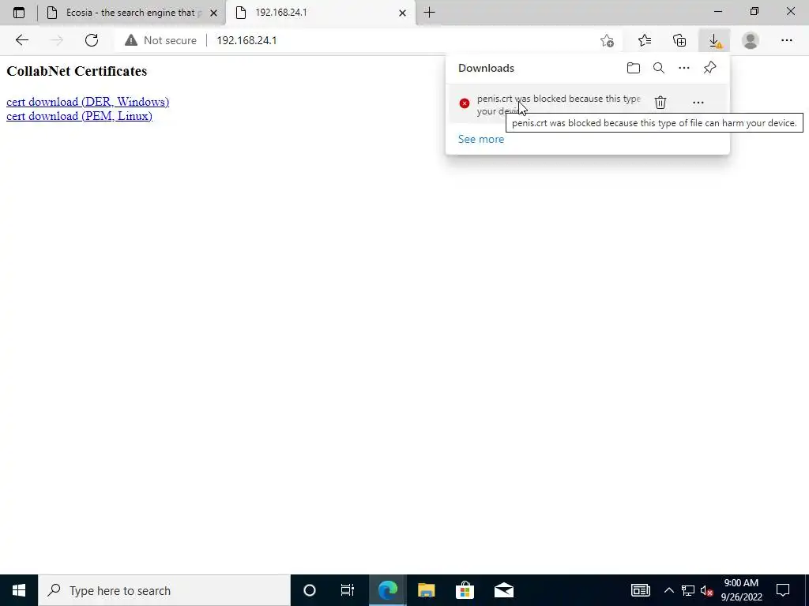Toggle the Downloads toolbar button

714,40
